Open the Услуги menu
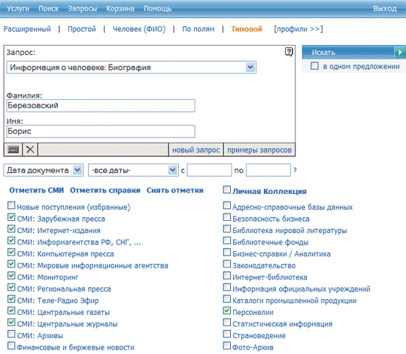This screenshot has width=406, height=354. coord(18,9)
